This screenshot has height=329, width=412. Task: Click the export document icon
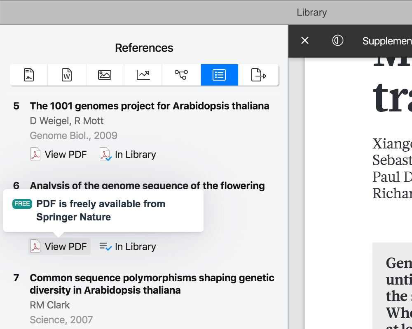[258, 75]
